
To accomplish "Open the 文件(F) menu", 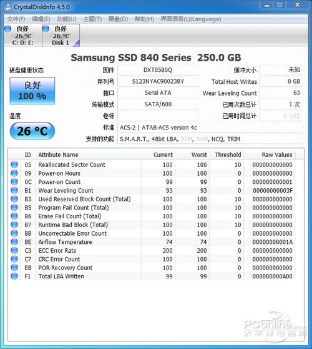I will [x=16, y=19].
